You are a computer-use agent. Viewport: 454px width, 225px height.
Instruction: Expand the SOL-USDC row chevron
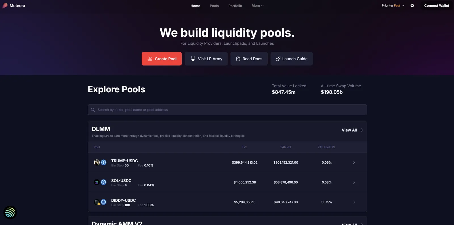click(354, 182)
